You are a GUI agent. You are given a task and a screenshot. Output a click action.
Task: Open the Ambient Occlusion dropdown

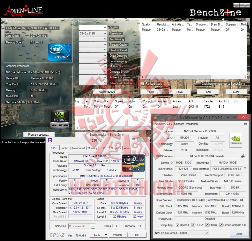click(x=93, y=77)
